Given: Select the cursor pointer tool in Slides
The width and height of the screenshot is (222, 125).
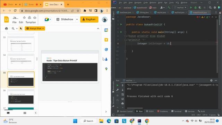Looking at the screenshot, I should coord(21,28).
